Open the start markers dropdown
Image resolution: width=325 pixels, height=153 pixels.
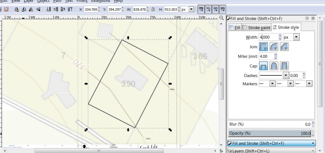point(272,84)
